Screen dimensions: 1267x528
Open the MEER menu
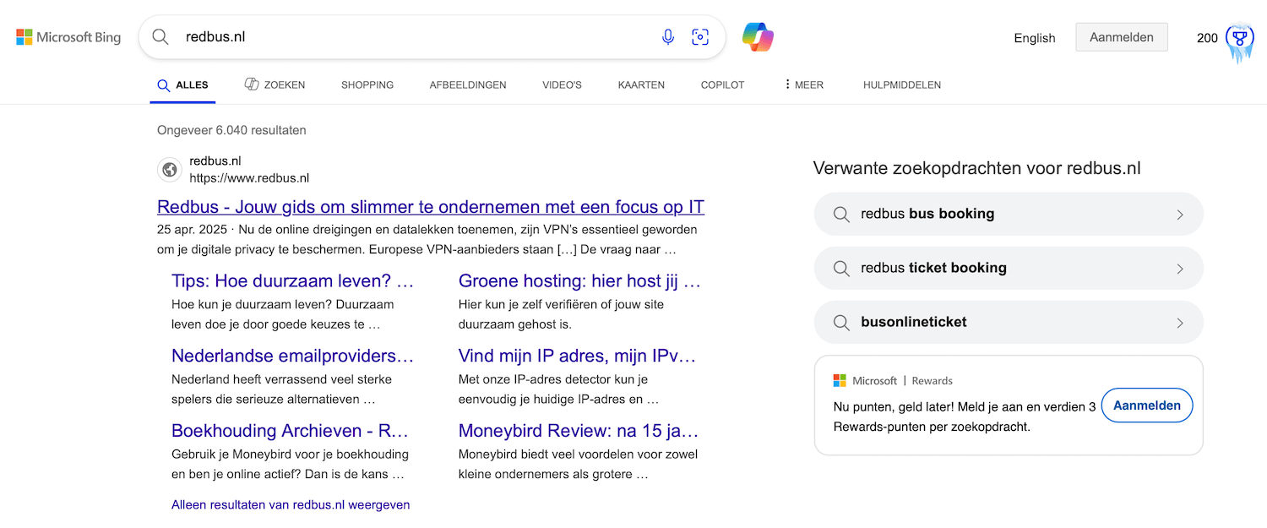802,84
